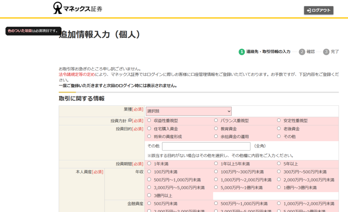Select 余裕資金の運用 radio button
The image size is (348, 212).
click(216, 137)
